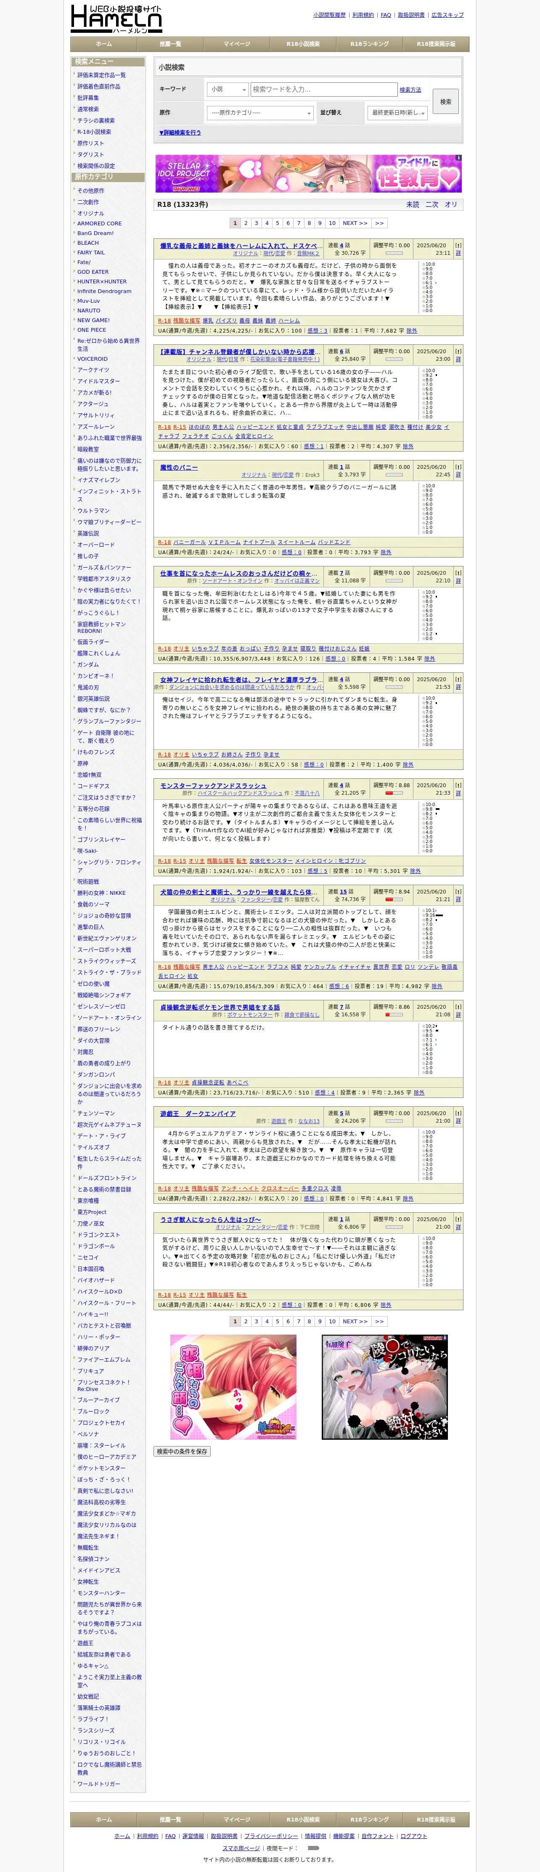
Task: Click the バニーガール tag under 魔性のバニー
Action: pyautogui.click(x=190, y=542)
